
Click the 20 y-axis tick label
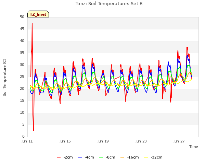click(x=22, y=89)
